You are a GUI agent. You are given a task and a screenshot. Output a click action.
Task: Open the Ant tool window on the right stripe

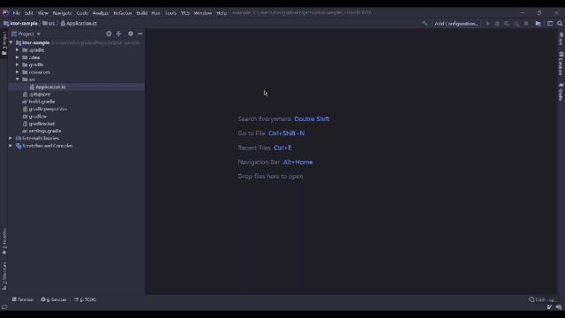tap(561, 39)
